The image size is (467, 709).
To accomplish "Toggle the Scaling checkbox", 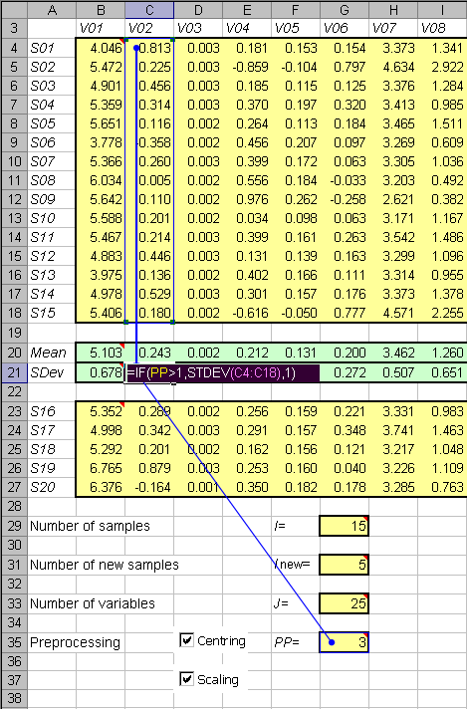I will [x=186, y=679].
